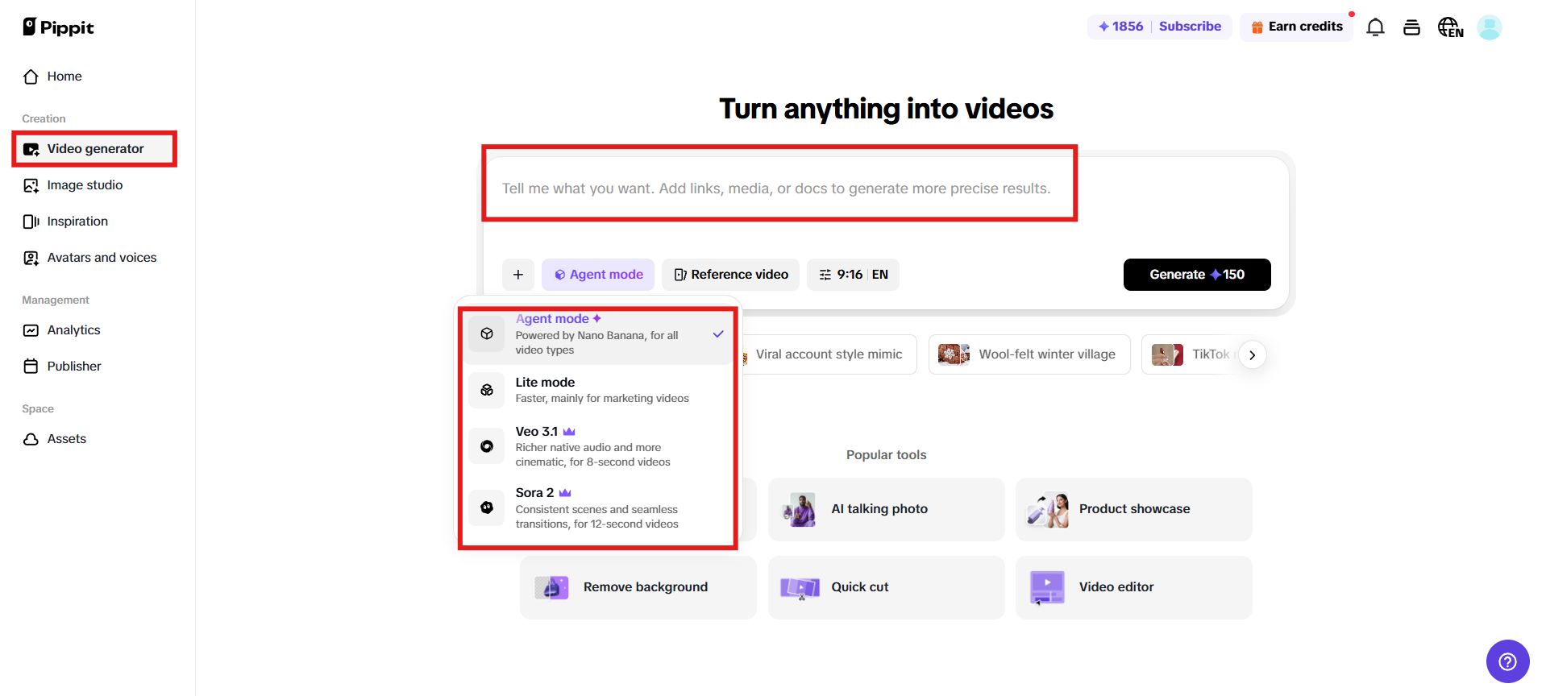Select Viral account style mimic template
Viewport: 1546px width, 696px height.
[829, 354]
